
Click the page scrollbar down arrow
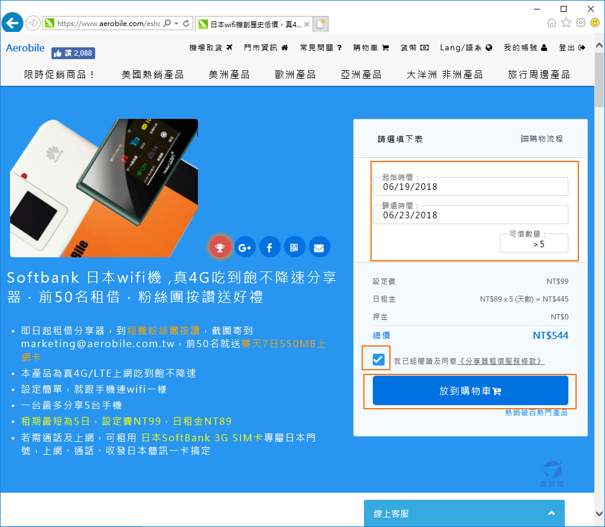pos(599,514)
